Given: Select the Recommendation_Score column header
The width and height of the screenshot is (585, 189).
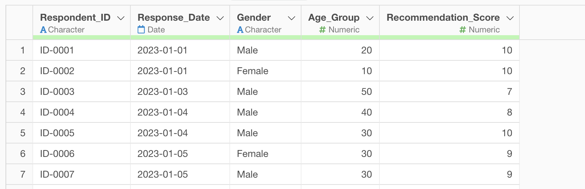Looking at the screenshot, I should [x=443, y=18].
